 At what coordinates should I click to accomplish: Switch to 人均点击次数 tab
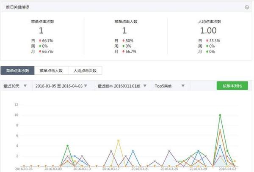click(x=85, y=71)
